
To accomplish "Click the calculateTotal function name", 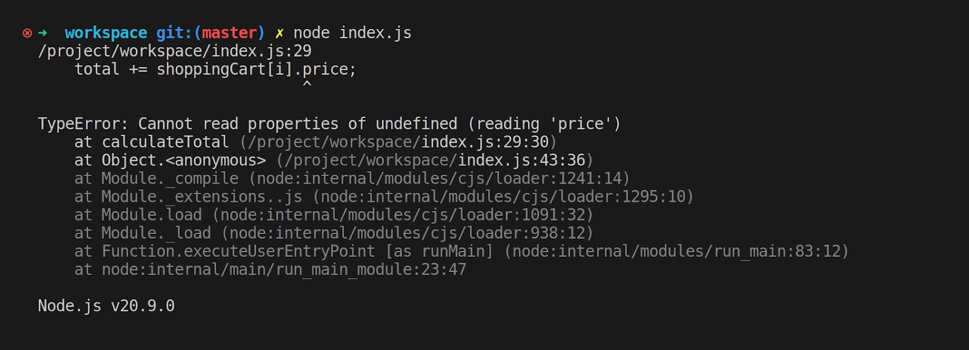I will tap(165, 142).
